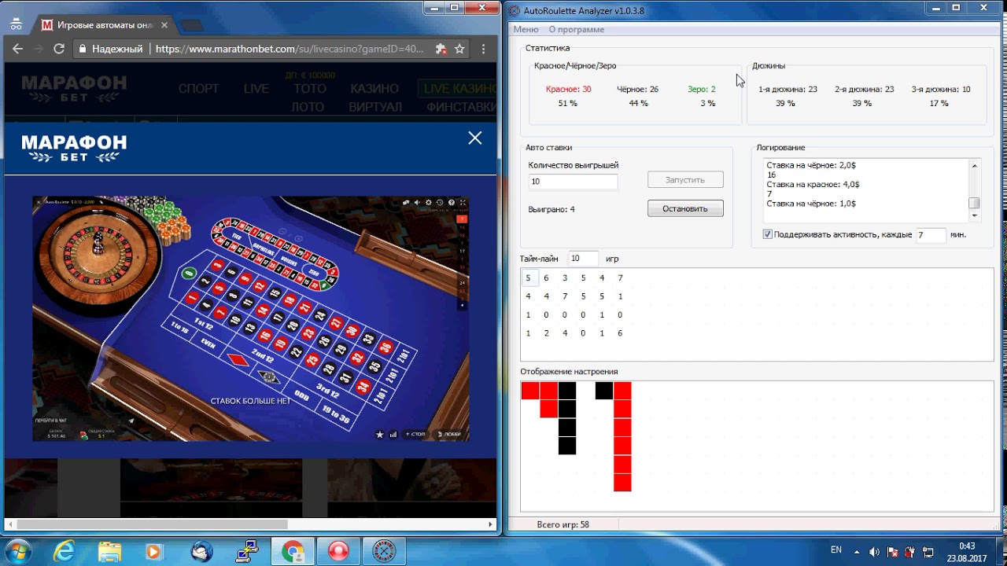Click the first red square in mood display
This screenshot has height=566, width=1007.
(x=530, y=391)
